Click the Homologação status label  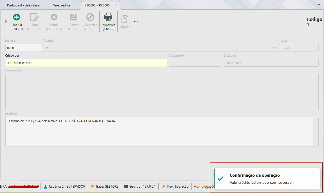pyautogui.click(x=204, y=187)
